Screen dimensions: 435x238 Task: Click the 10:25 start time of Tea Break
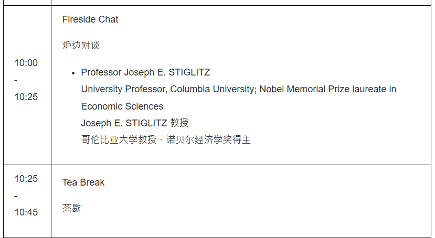(x=26, y=179)
